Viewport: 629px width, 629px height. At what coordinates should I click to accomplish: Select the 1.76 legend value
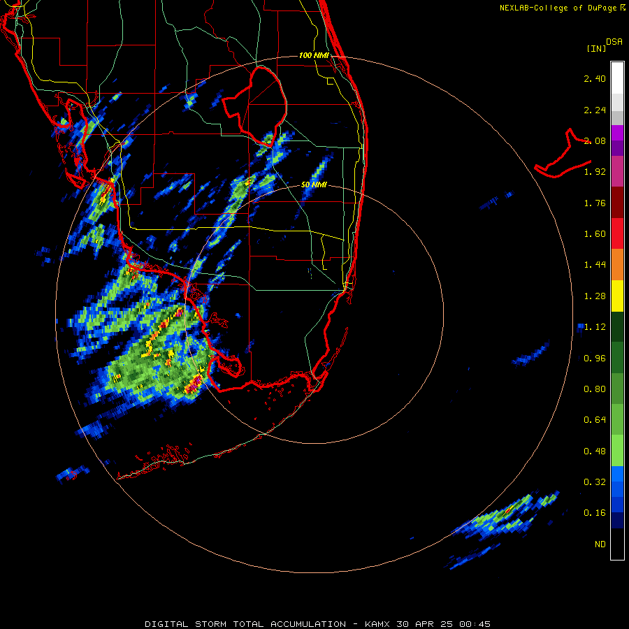click(595, 203)
